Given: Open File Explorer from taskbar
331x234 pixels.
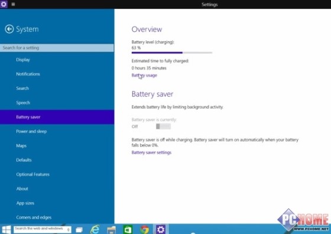Looking at the screenshot, I should coord(112,230).
